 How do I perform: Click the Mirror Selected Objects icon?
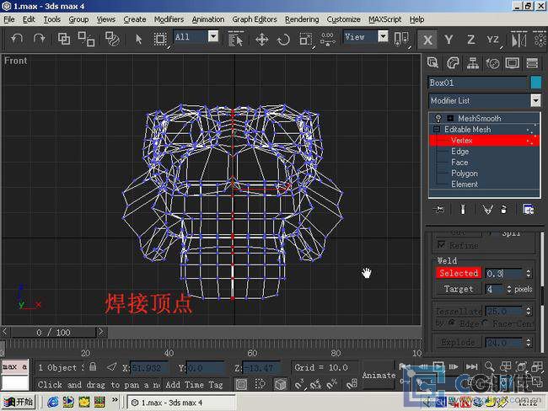518,39
